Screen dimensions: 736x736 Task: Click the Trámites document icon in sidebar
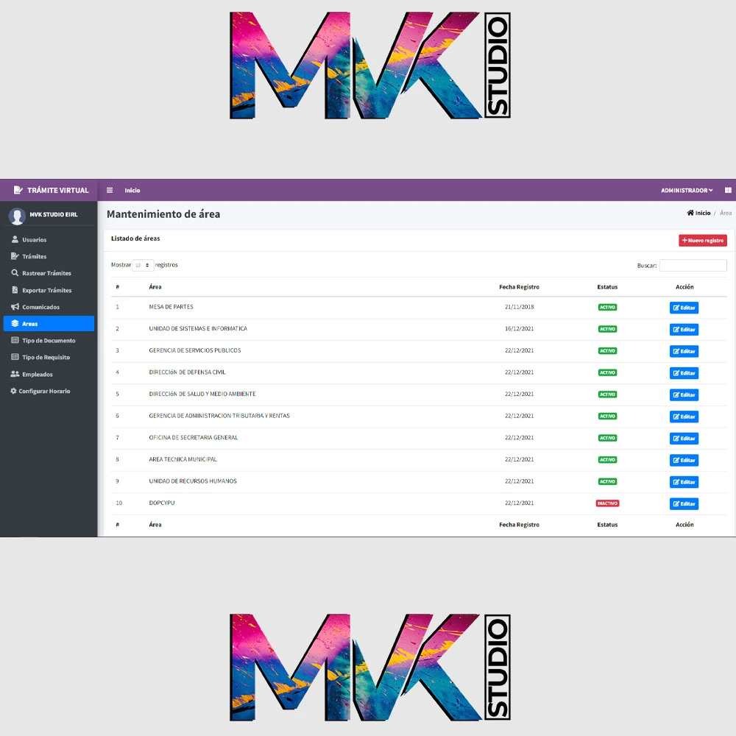tap(15, 256)
